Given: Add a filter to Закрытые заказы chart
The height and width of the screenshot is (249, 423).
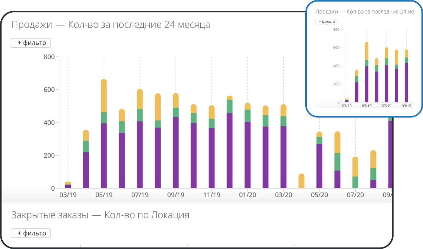Looking at the screenshot, I should coord(31,233).
